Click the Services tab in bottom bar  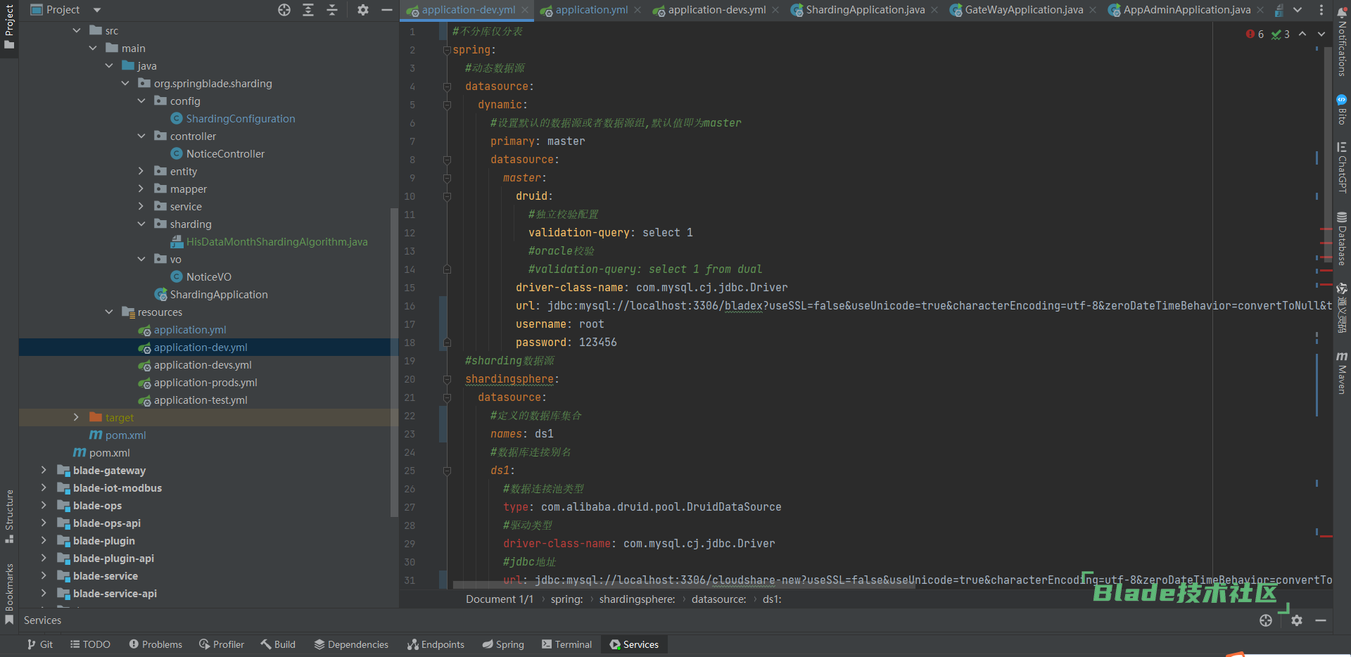tap(634, 644)
